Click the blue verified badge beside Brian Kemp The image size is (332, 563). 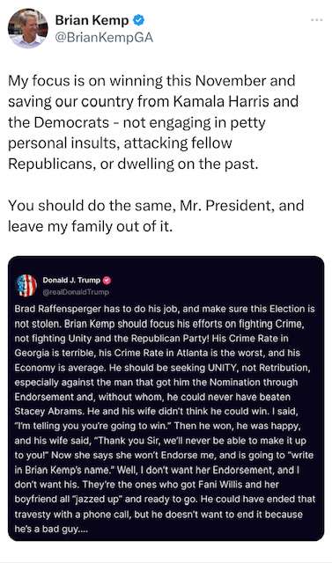[138, 20]
